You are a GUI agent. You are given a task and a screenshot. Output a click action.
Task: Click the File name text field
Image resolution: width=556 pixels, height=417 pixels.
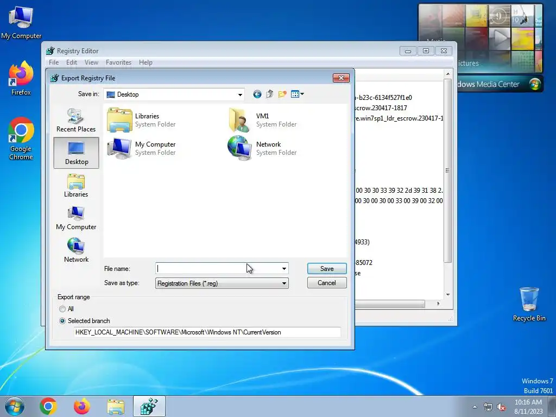click(218, 269)
